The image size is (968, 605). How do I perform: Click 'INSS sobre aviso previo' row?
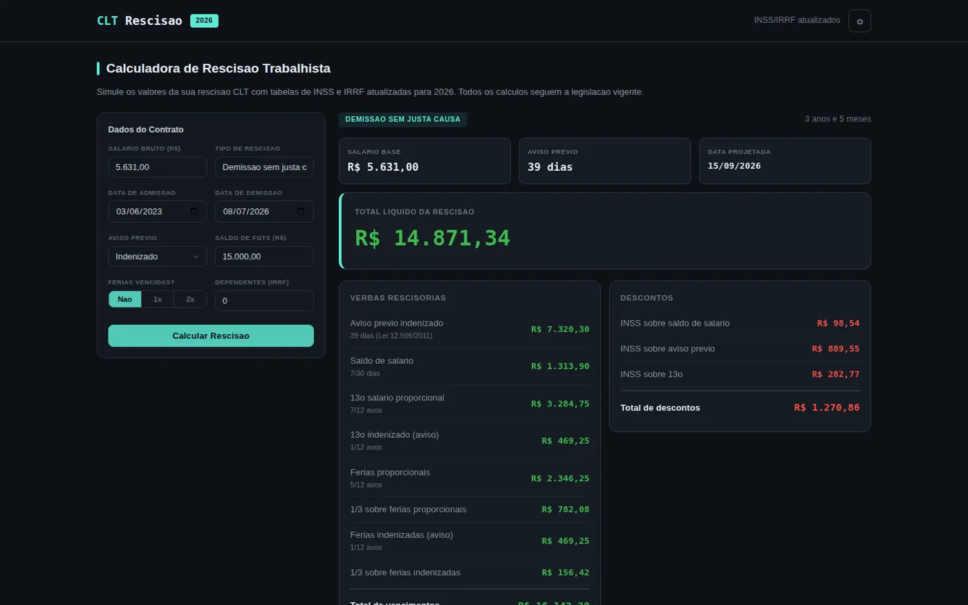(740, 348)
